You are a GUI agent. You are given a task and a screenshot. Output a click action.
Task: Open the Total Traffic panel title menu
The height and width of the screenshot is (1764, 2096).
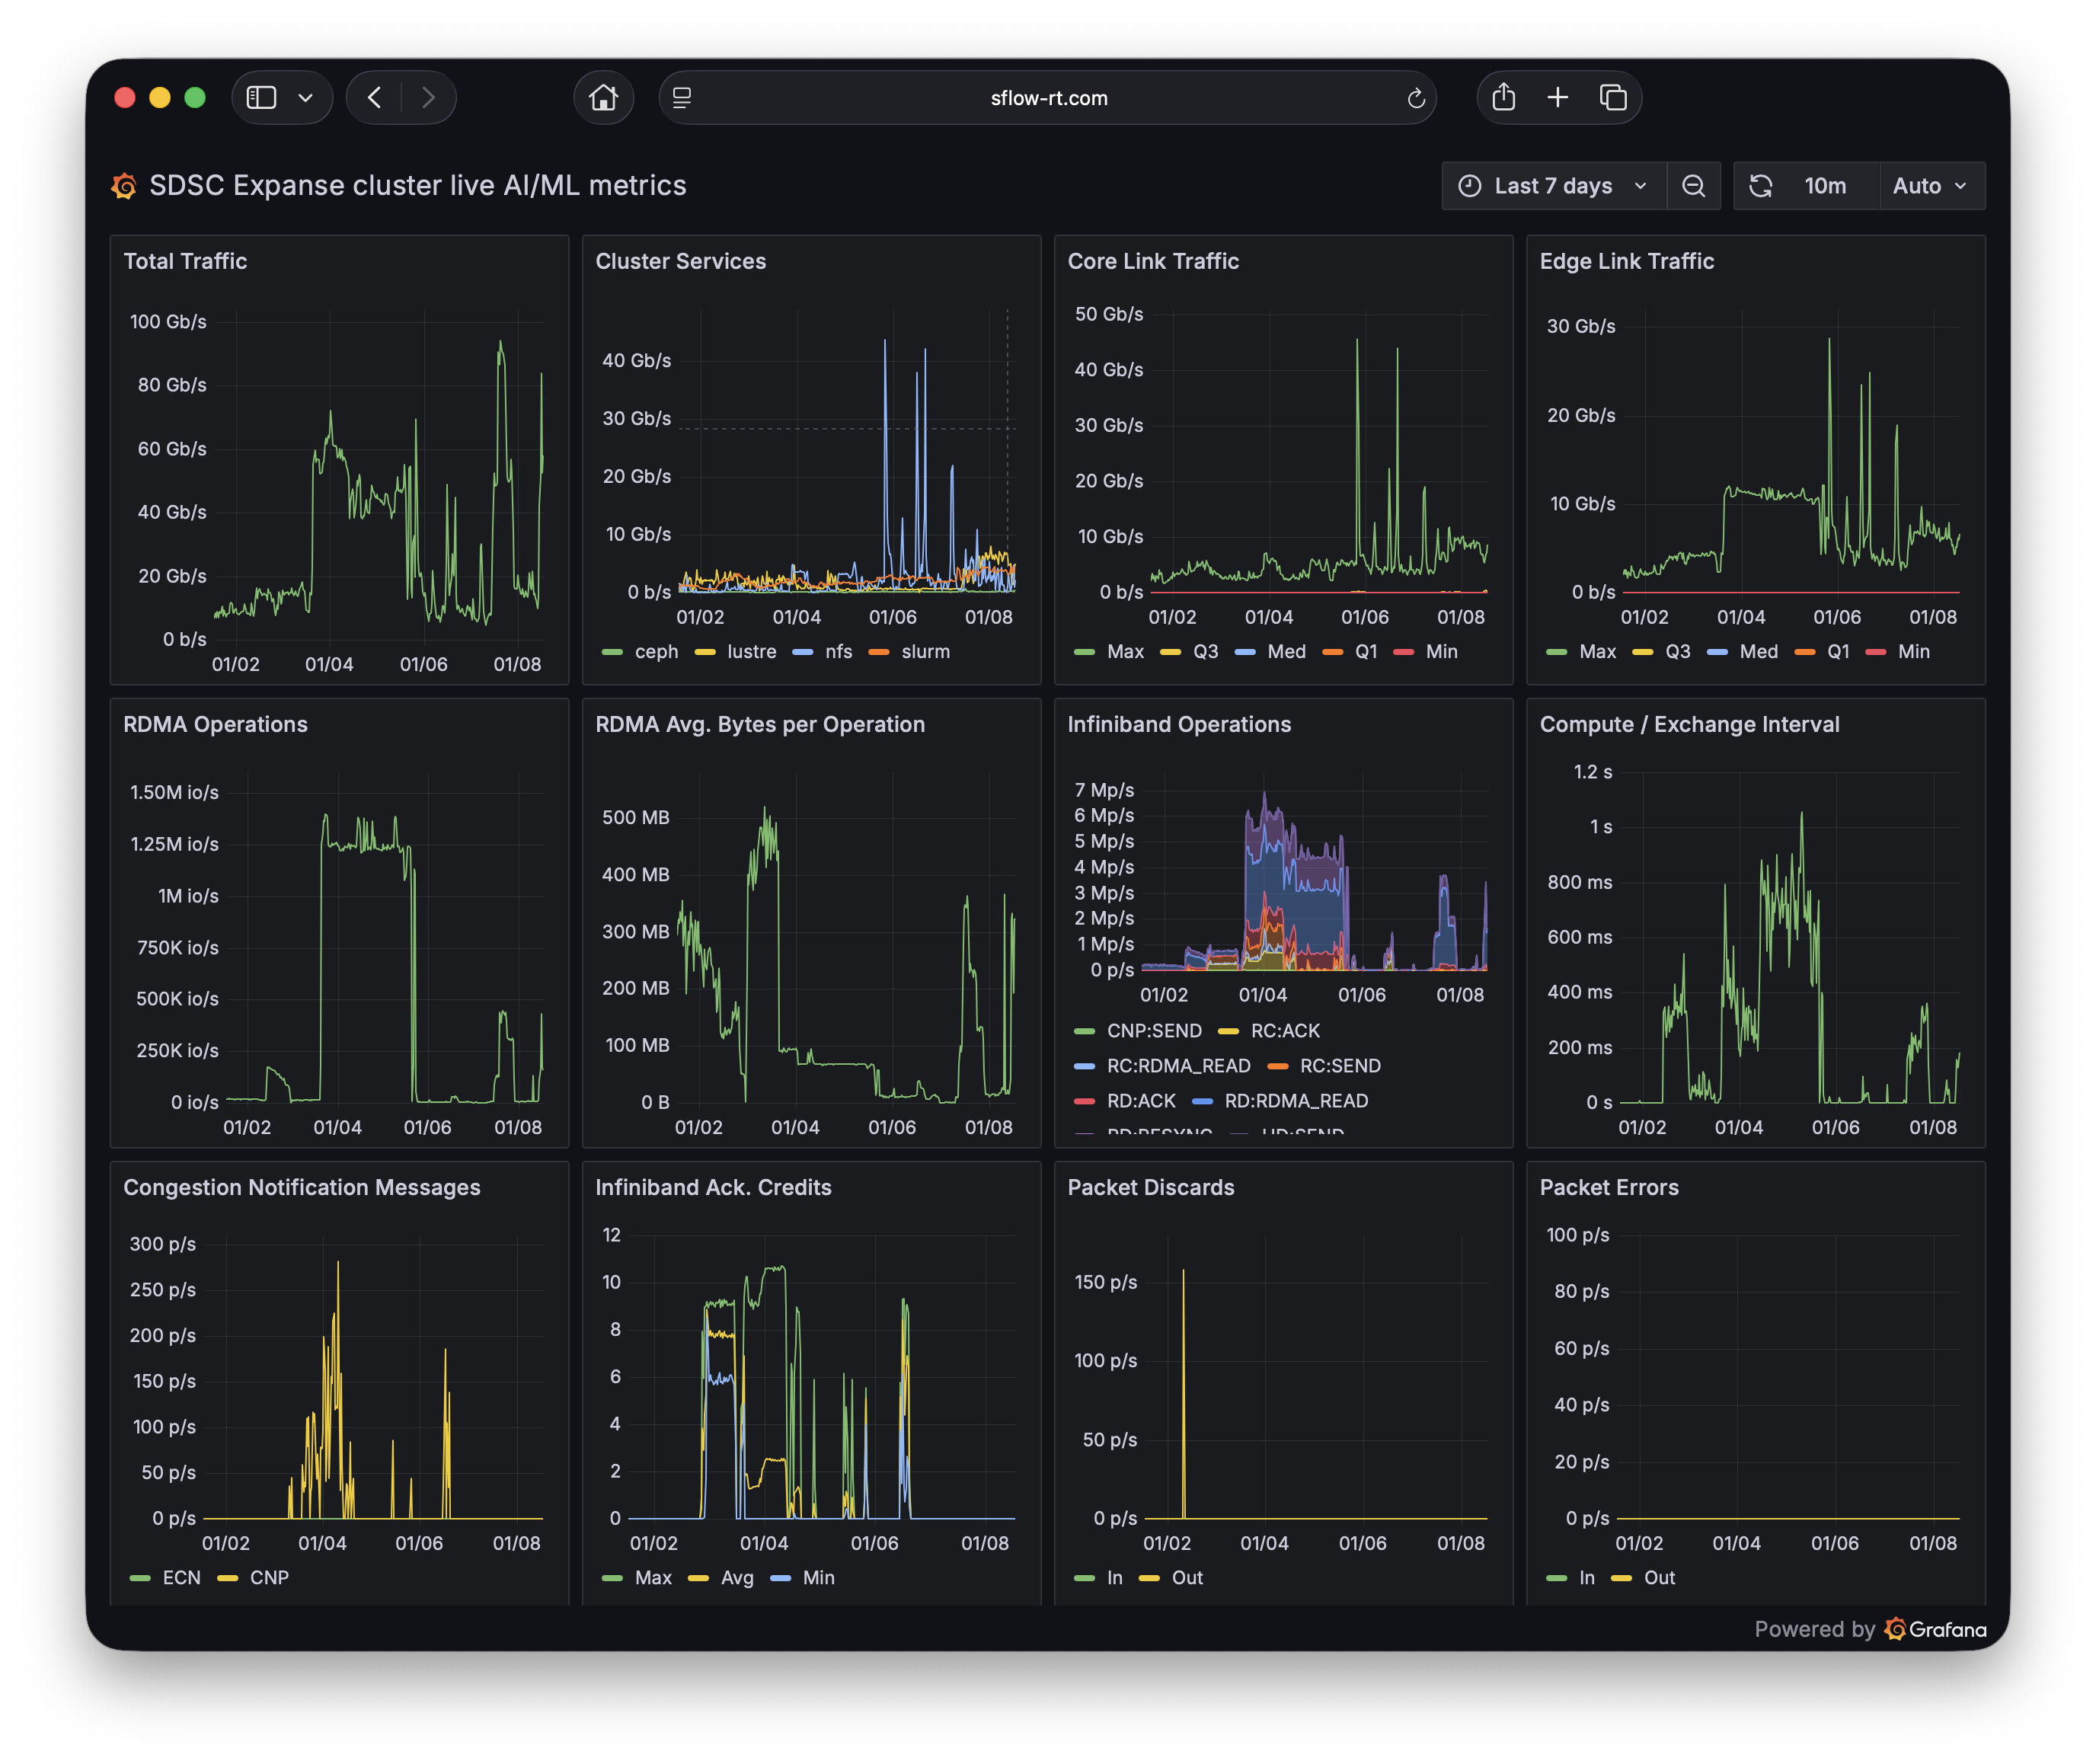(185, 261)
